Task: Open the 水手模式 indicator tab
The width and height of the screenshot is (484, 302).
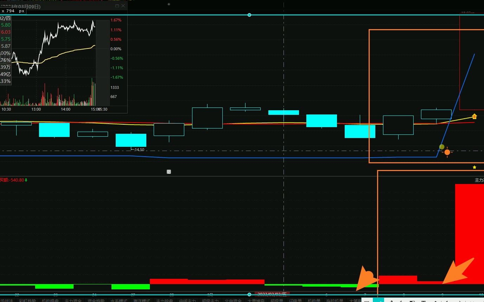Action: pyautogui.click(x=119, y=300)
